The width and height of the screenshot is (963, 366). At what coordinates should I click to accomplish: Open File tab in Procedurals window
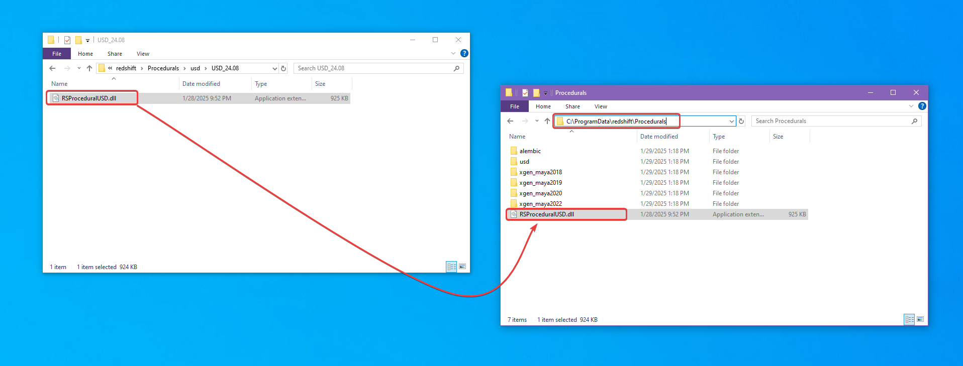[x=515, y=106]
